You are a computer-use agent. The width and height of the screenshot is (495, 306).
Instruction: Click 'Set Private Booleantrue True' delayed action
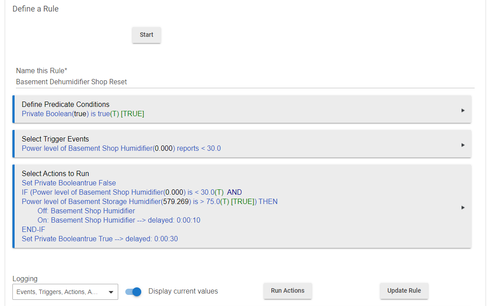[100, 239]
